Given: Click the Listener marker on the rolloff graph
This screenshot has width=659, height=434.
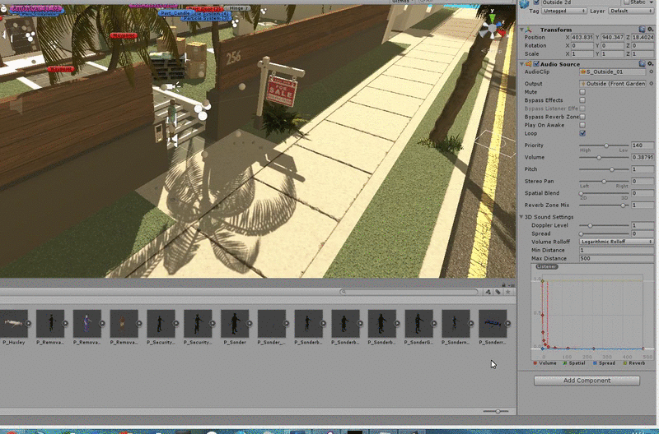Looking at the screenshot, I should click(x=547, y=266).
